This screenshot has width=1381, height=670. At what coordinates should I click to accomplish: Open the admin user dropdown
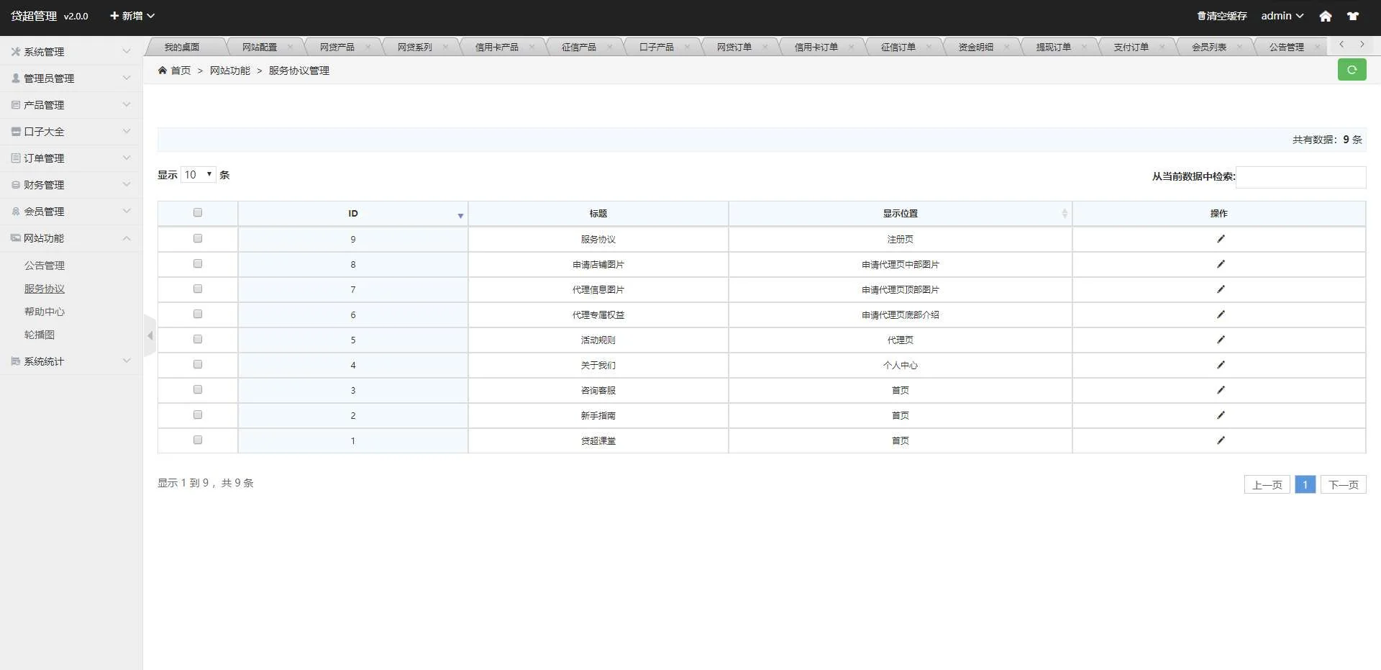(x=1282, y=16)
